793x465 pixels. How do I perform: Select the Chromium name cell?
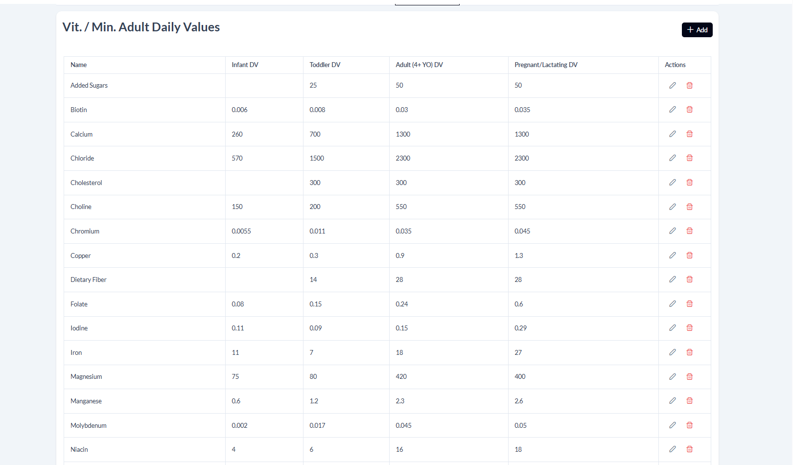144,232
